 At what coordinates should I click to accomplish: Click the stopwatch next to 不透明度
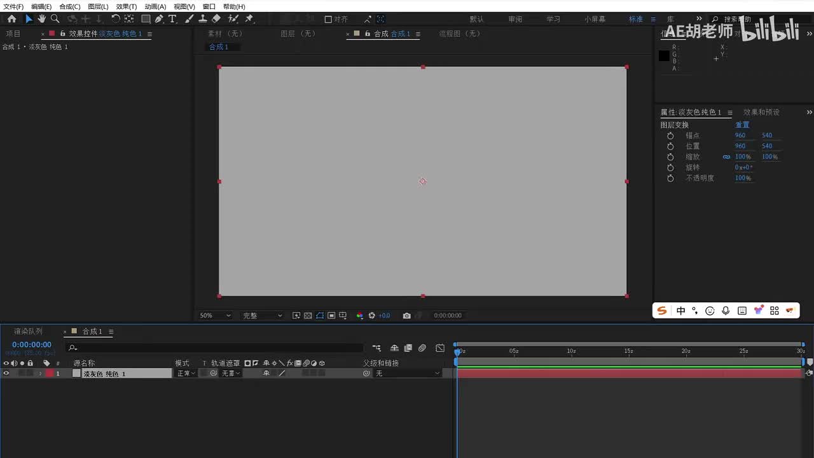[670, 178]
